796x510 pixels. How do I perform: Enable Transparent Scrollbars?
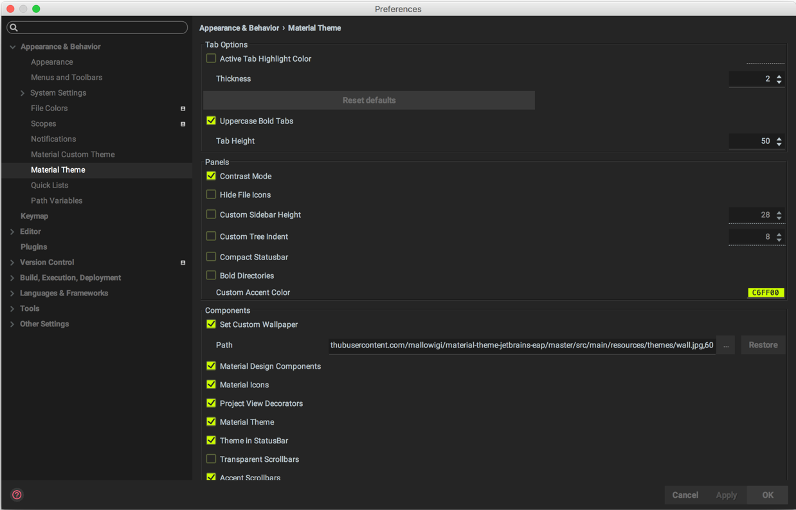point(211,459)
